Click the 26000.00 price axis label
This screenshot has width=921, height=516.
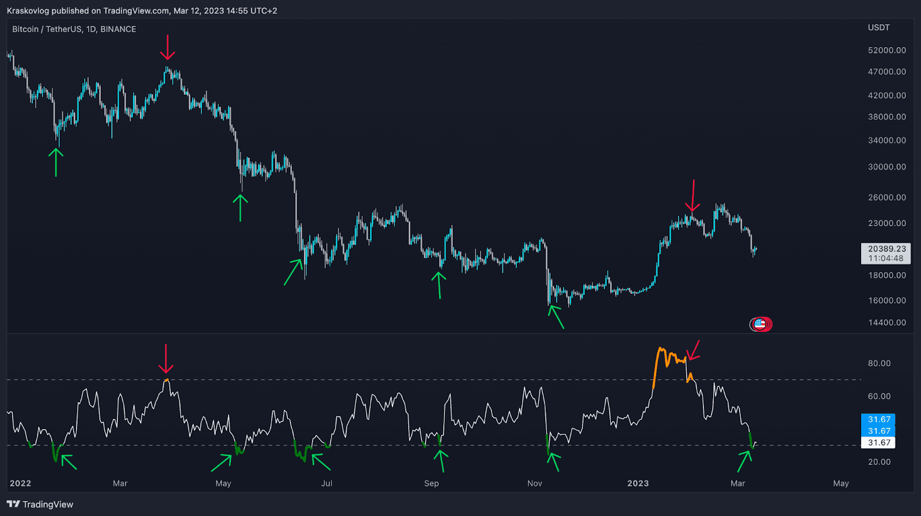pos(887,197)
